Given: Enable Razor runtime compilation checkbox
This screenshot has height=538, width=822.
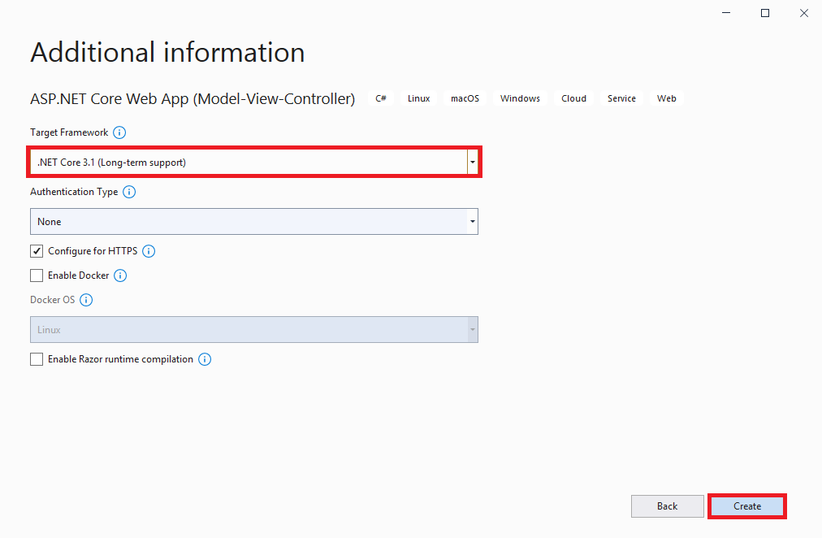Looking at the screenshot, I should click(37, 359).
